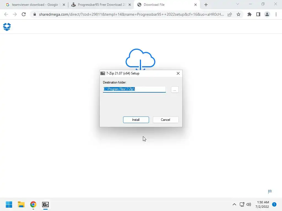This screenshot has width=282, height=211.
Task: Open Google Chrome from the taskbar
Action: 33,204
